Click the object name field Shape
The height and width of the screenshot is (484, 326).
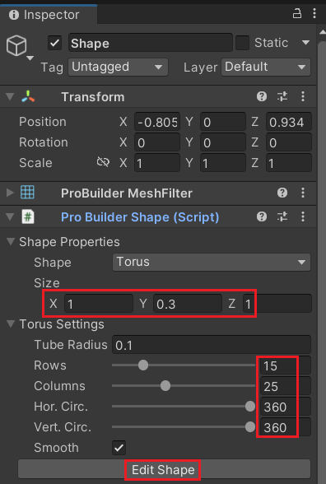pos(151,43)
